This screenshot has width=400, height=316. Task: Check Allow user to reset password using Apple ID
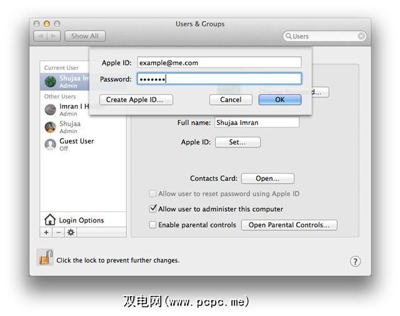pyautogui.click(x=152, y=194)
